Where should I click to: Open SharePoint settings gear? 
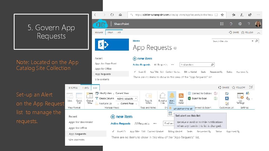click(240, 24)
